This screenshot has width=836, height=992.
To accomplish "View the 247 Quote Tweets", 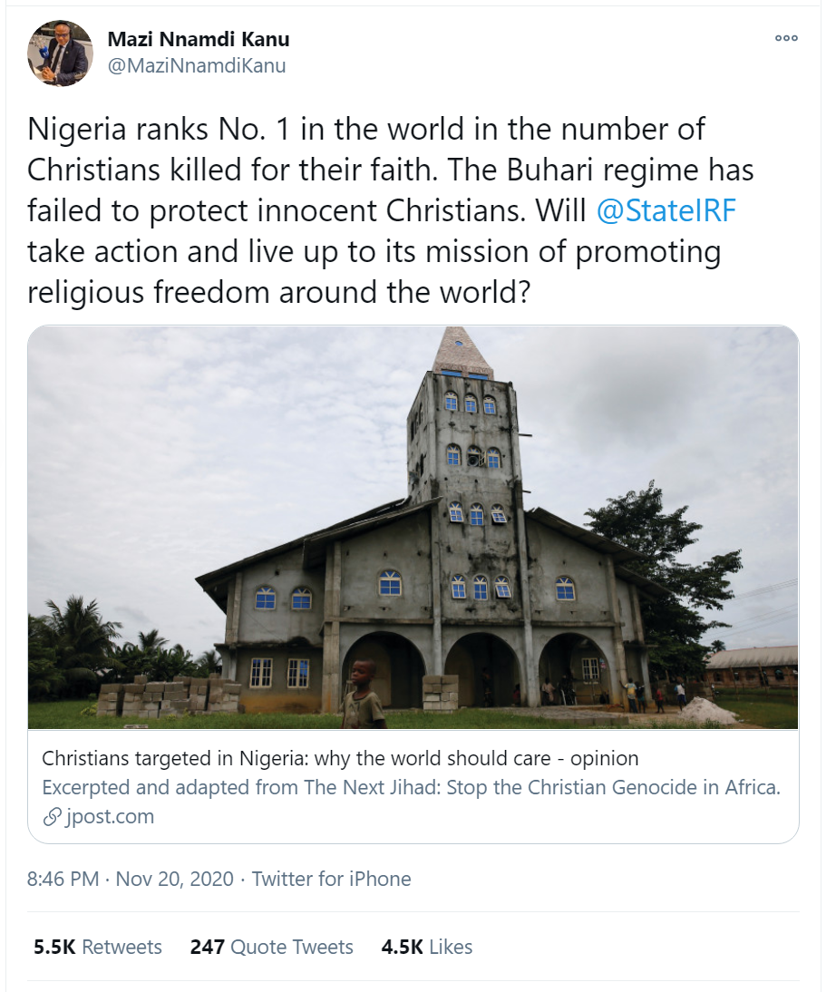I will (x=271, y=947).
